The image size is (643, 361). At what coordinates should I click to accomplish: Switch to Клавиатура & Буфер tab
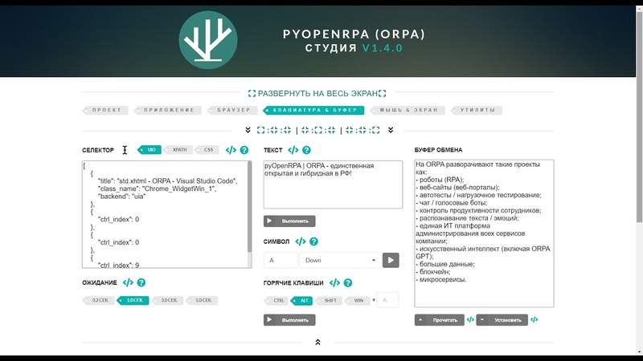click(x=313, y=110)
